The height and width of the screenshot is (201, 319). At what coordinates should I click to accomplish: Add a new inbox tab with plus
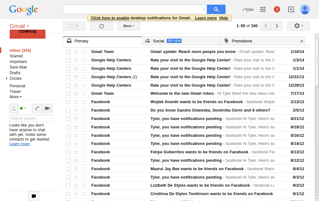click(302, 41)
